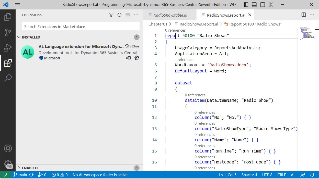
Task: Click the 383ms activation time label
Action: tap(132, 46)
